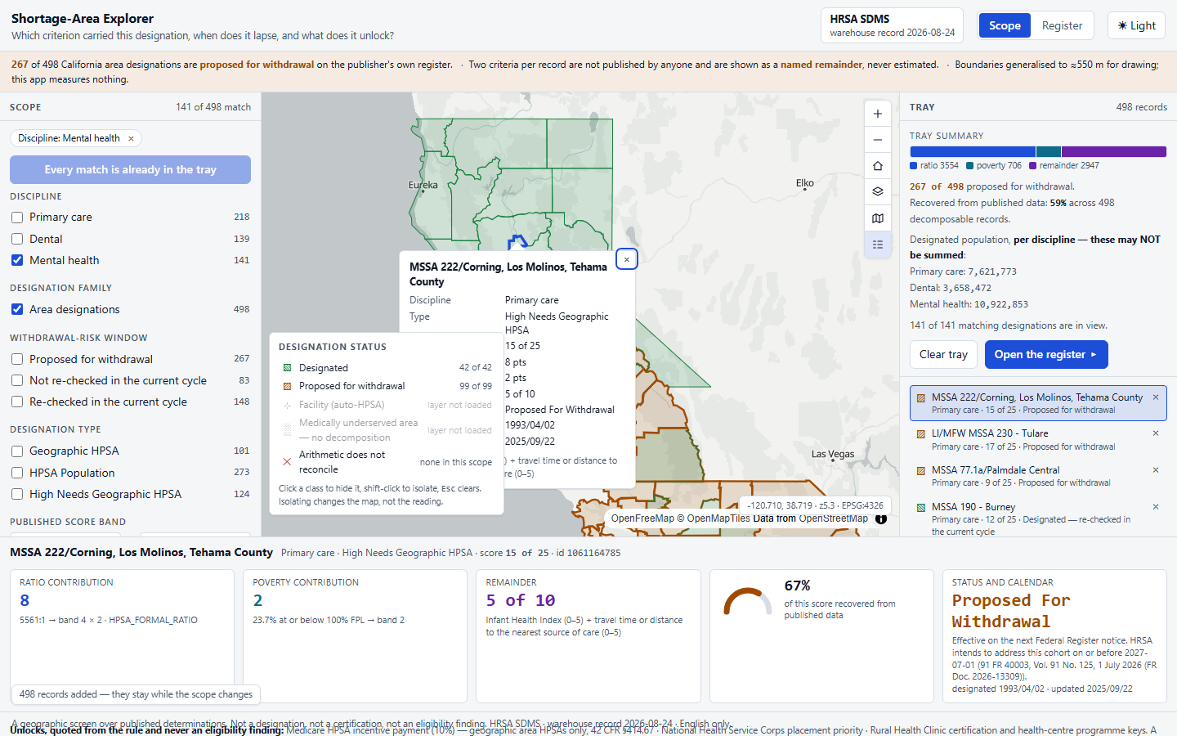Click the '498 records added' toast message
Viewport: 1177px width, 736px height.
(136, 694)
